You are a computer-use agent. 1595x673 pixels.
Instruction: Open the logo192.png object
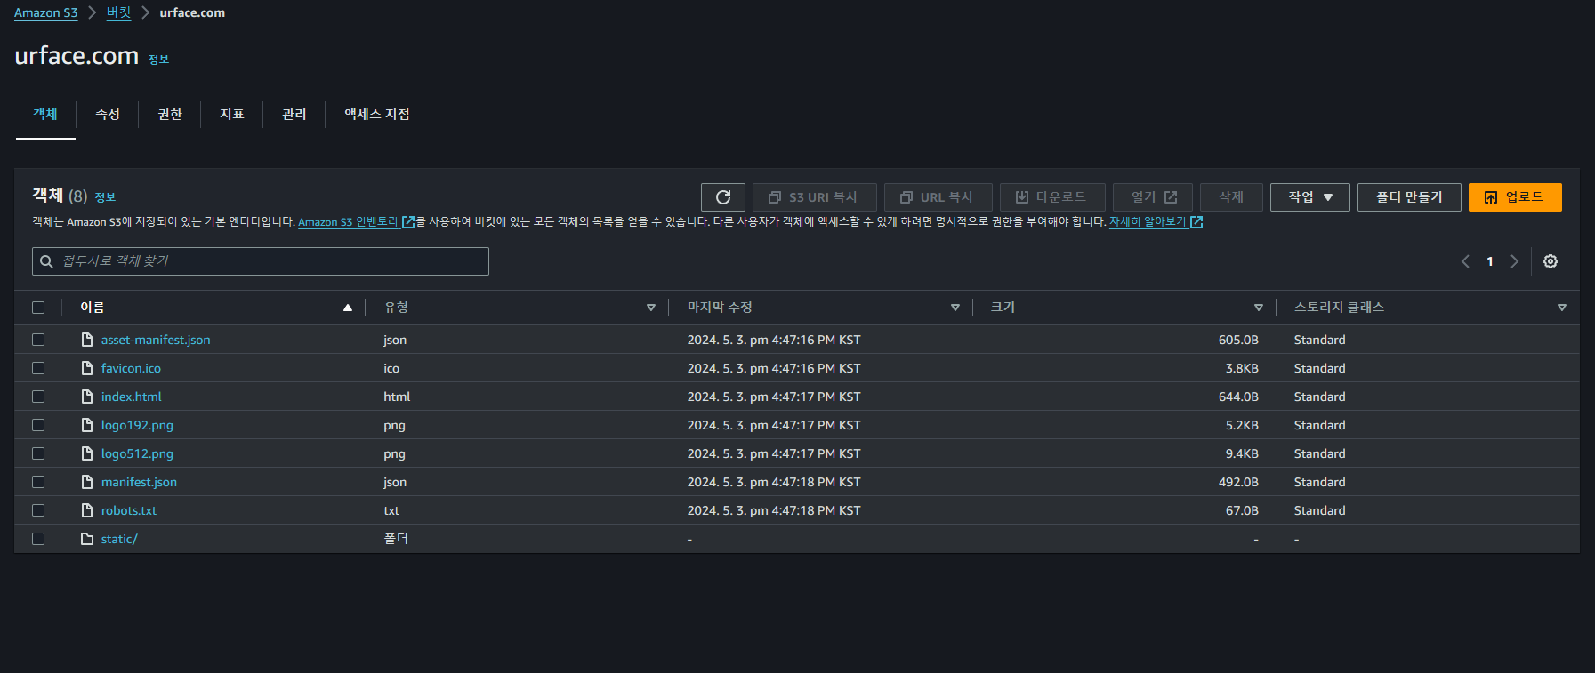click(x=137, y=425)
